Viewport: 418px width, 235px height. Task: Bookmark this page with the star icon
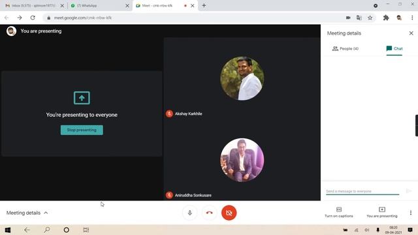click(x=370, y=18)
